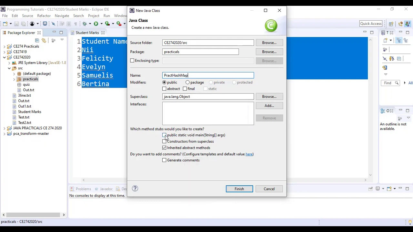Open the Run dropdown arrow in toolbar
The width and height of the screenshot is (413, 232).
click(101, 24)
